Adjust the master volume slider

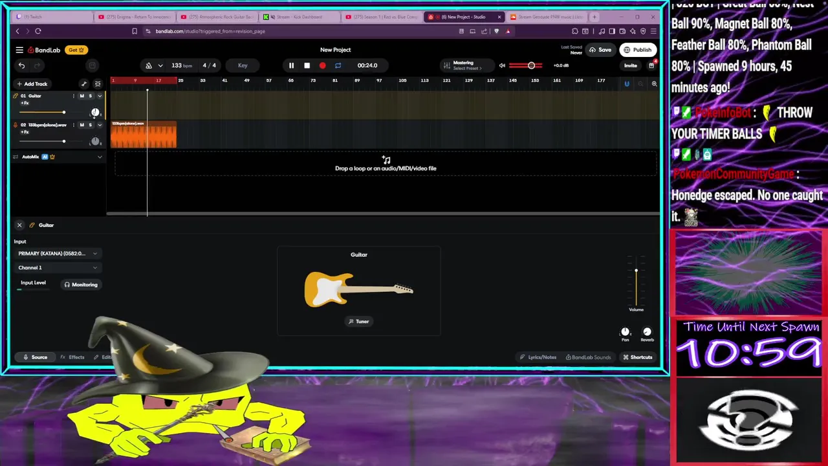(530, 65)
